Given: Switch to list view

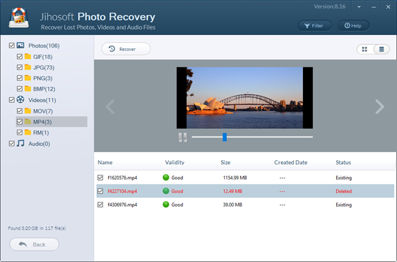Looking at the screenshot, I should pyautogui.click(x=381, y=49).
